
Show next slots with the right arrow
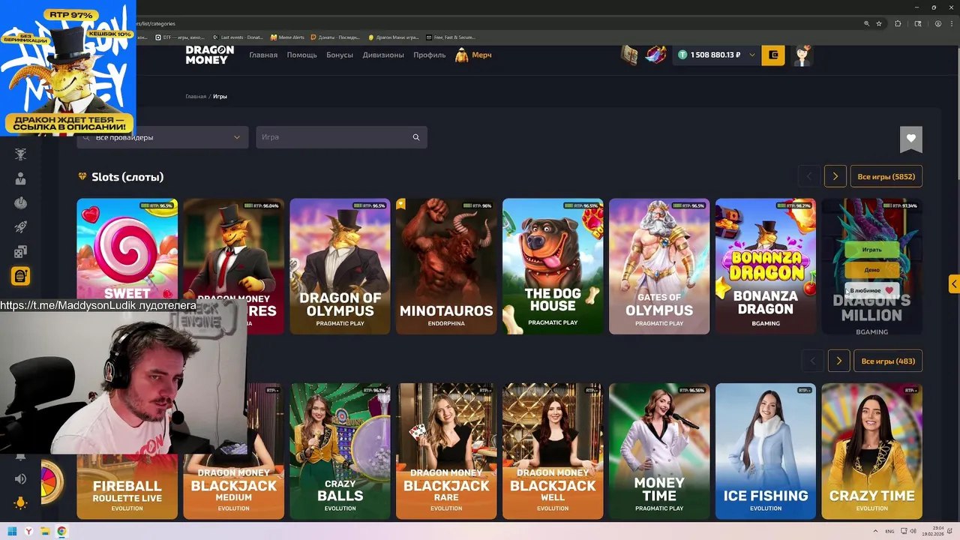tap(835, 177)
